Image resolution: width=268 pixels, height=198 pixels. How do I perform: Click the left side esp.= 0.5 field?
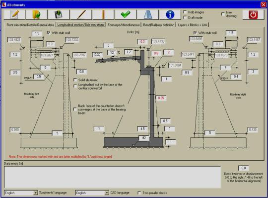point(39,77)
